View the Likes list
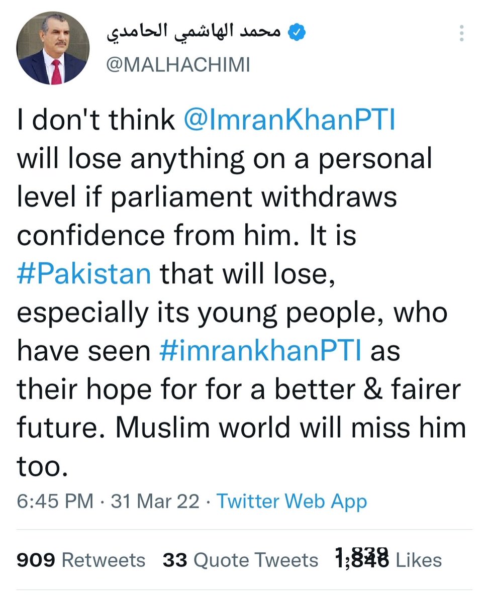Image resolution: width=488 pixels, height=603 pixels. point(388,559)
